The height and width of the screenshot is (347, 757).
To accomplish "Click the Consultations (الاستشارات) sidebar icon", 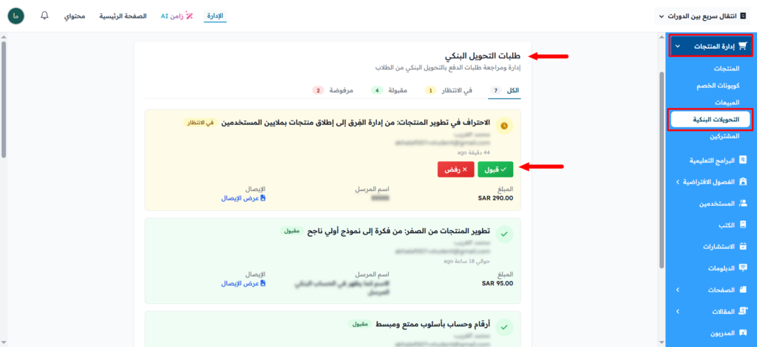I will pos(743,246).
